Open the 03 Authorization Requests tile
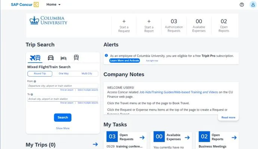258x149 pixels. click(174, 26)
